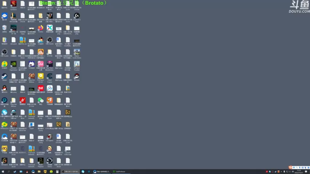Open the Vampire Survivors desktop shortcut

click(14, 5)
